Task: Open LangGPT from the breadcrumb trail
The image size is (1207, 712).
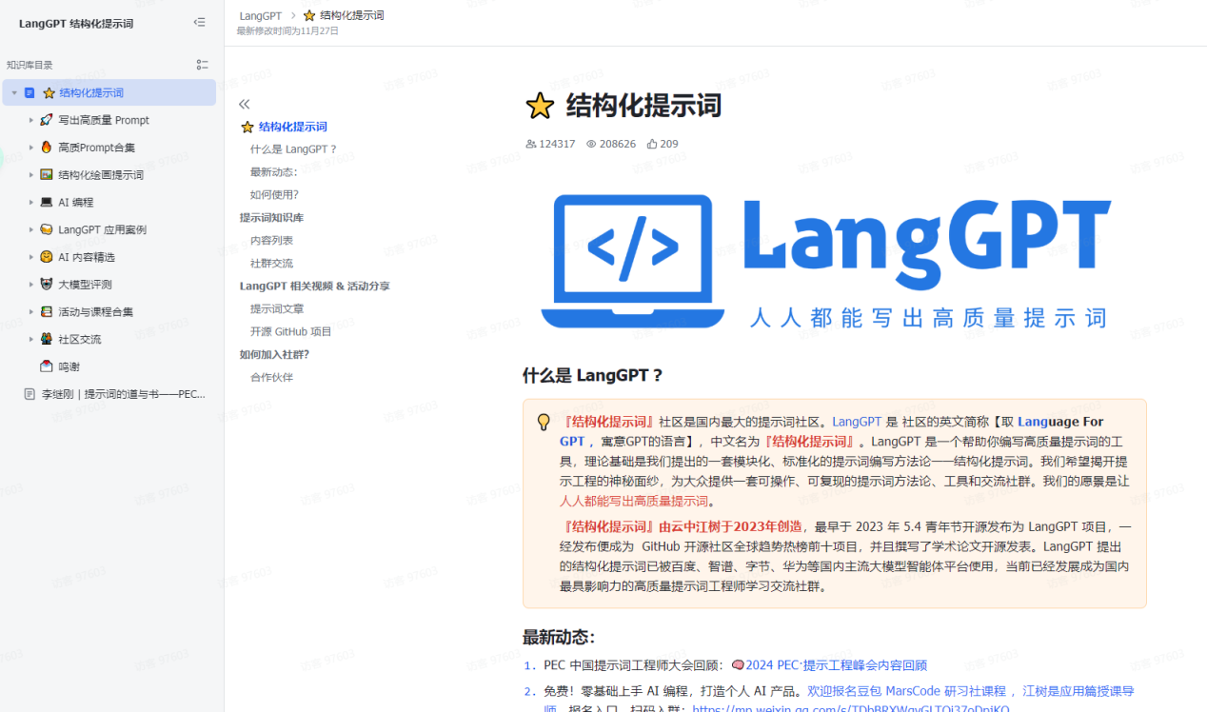Action: (x=260, y=15)
